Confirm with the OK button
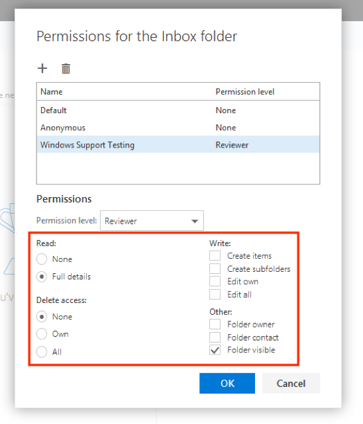Viewport: 363px width, 424px height. [227, 383]
